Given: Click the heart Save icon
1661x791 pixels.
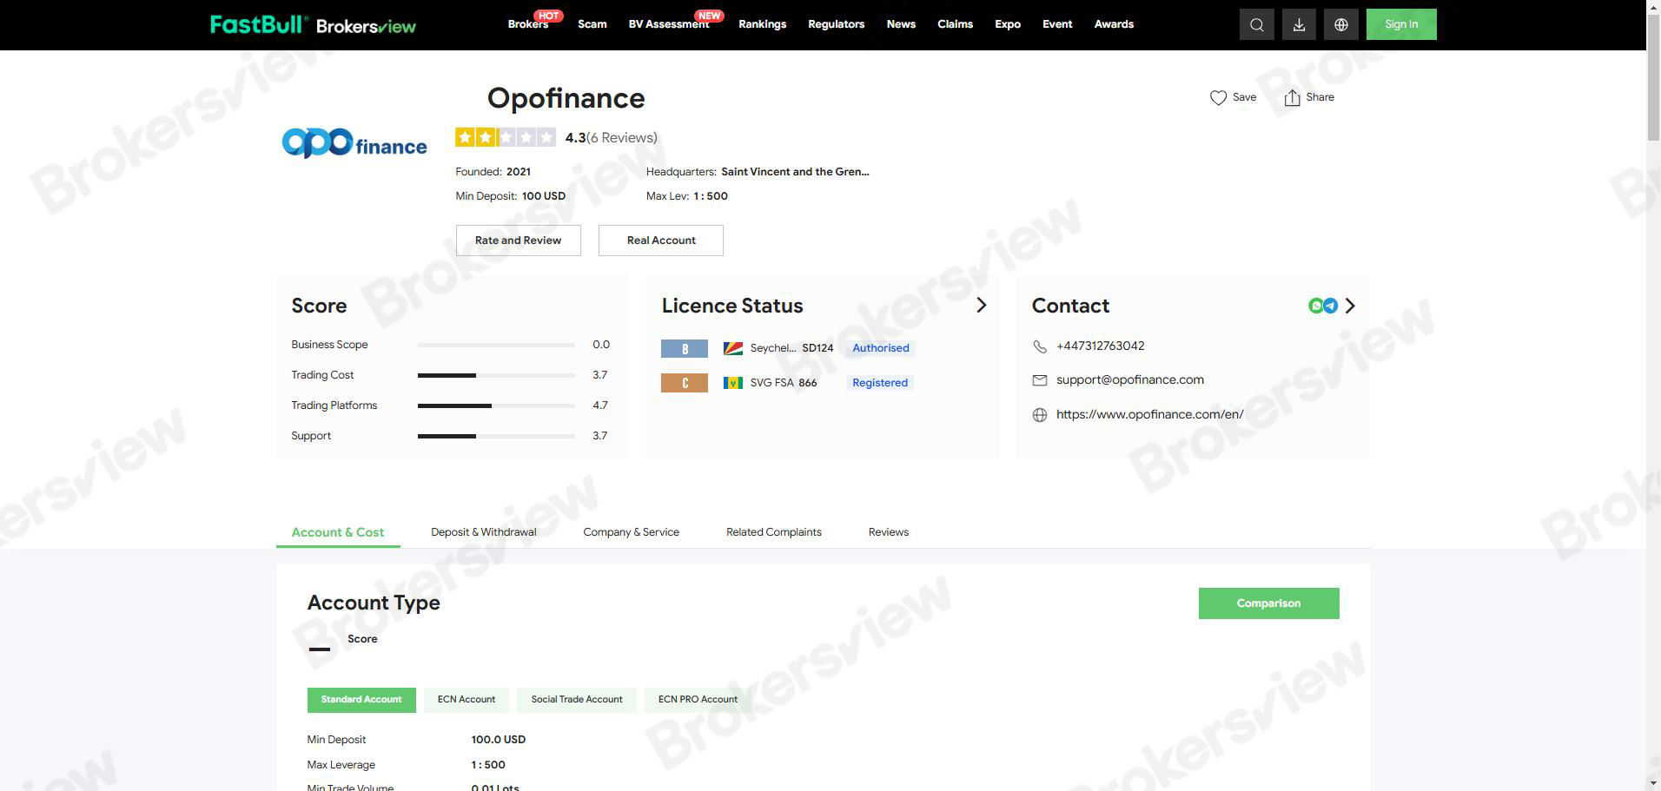Looking at the screenshot, I should 1218,98.
